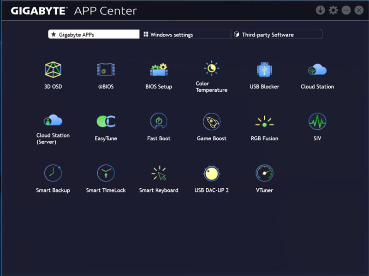Switch to Third-party Software tab
Image resolution: width=369 pixels, height=276 pixels.
point(277,34)
